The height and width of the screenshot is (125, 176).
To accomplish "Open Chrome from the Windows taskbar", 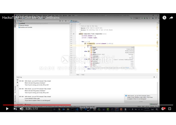I will (59, 109).
